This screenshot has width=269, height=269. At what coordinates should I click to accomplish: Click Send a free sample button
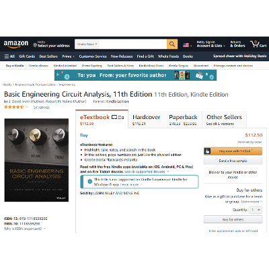click(233, 161)
